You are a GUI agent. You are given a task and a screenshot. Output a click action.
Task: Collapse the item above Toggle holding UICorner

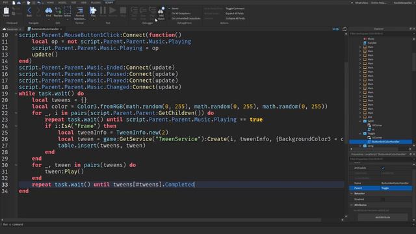pyautogui.click(x=360, y=121)
